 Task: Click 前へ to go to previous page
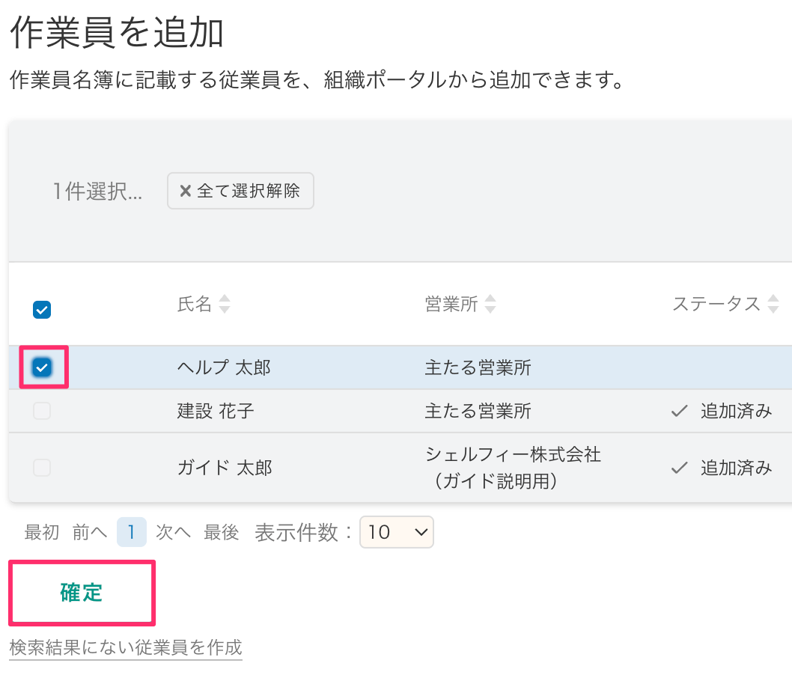pyautogui.click(x=90, y=533)
